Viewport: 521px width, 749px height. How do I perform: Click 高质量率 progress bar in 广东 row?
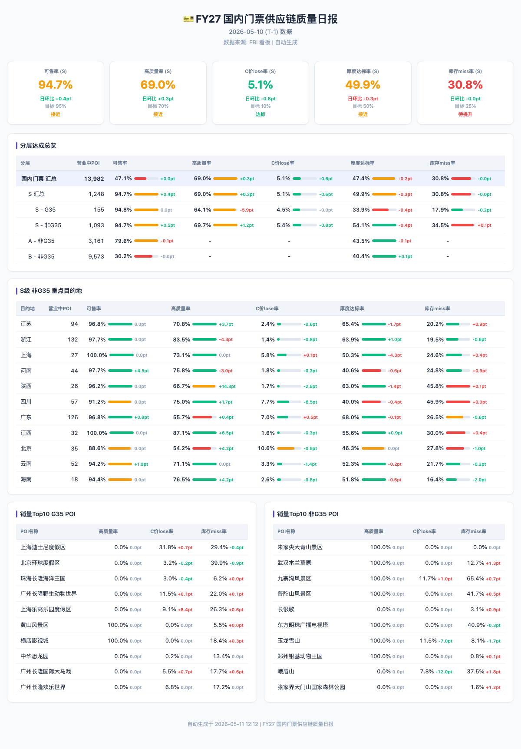click(x=204, y=417)
